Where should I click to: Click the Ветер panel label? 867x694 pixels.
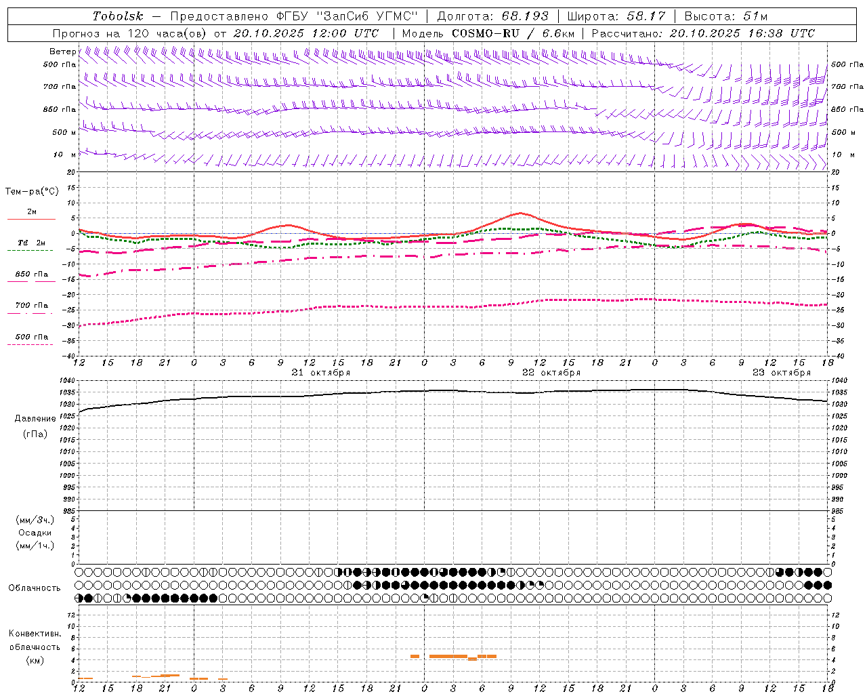62,52
